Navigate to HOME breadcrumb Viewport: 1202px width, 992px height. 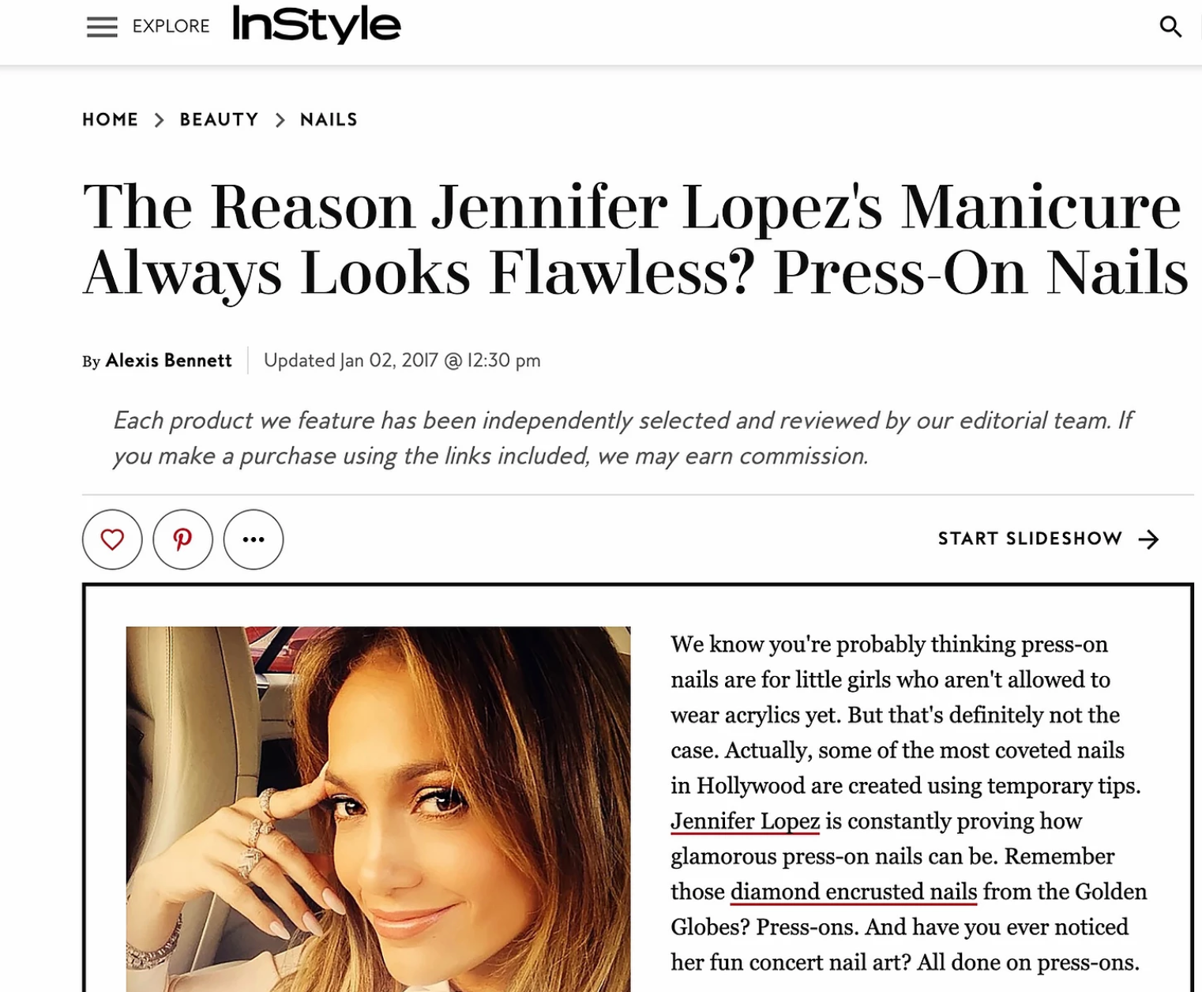(x=111, y=119)
